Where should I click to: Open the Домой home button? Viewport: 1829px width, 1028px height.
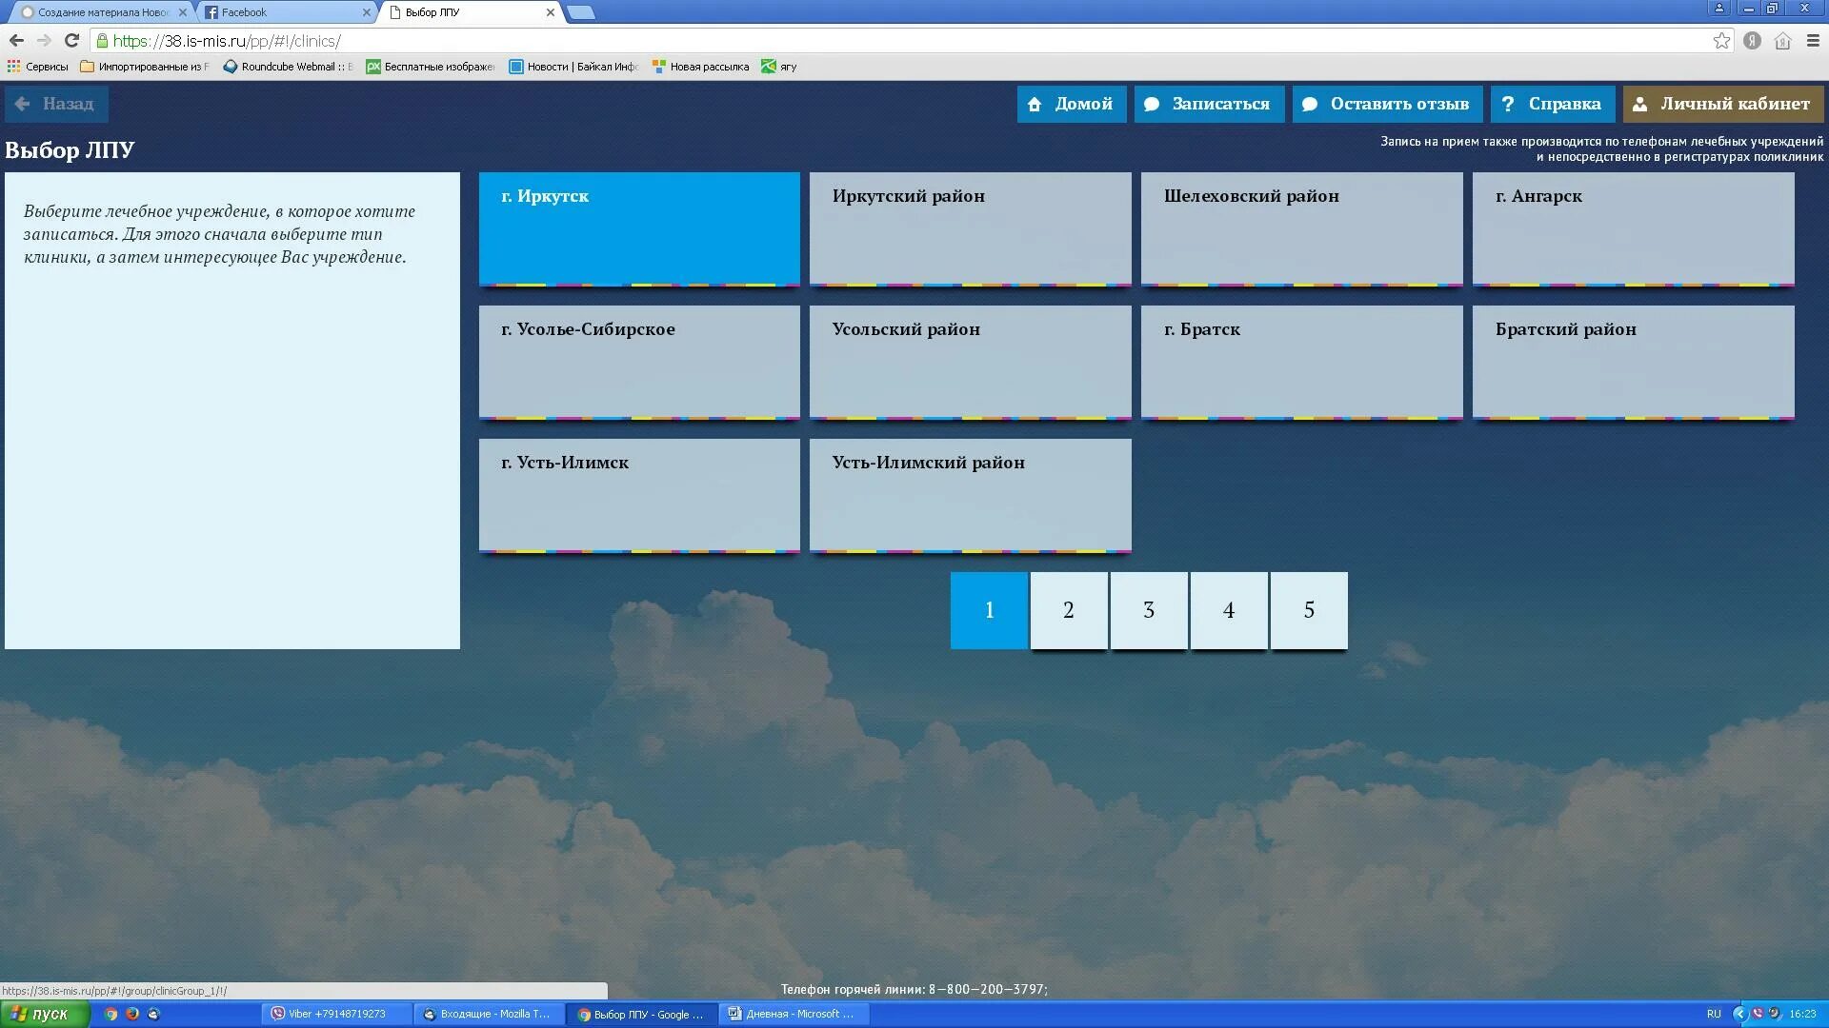click(1071, 104)
